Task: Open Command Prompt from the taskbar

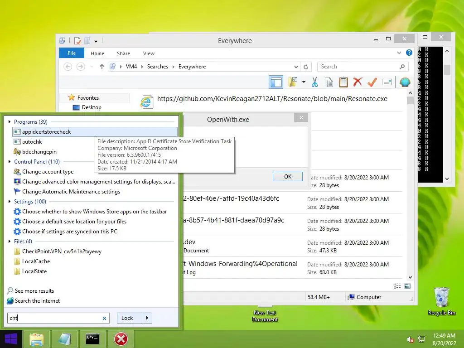Action: [92, 339]
